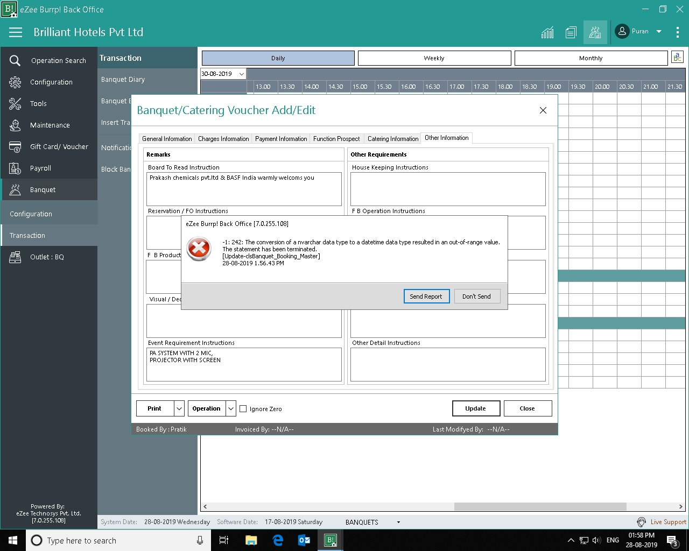Click the Print button
Screen dimensions: 689x551
154,408
